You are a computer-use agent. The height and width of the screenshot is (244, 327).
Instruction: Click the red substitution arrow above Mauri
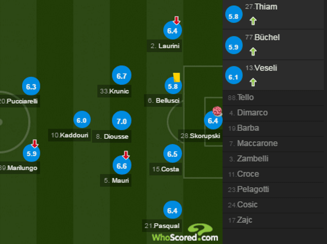[x=125, y=154]
